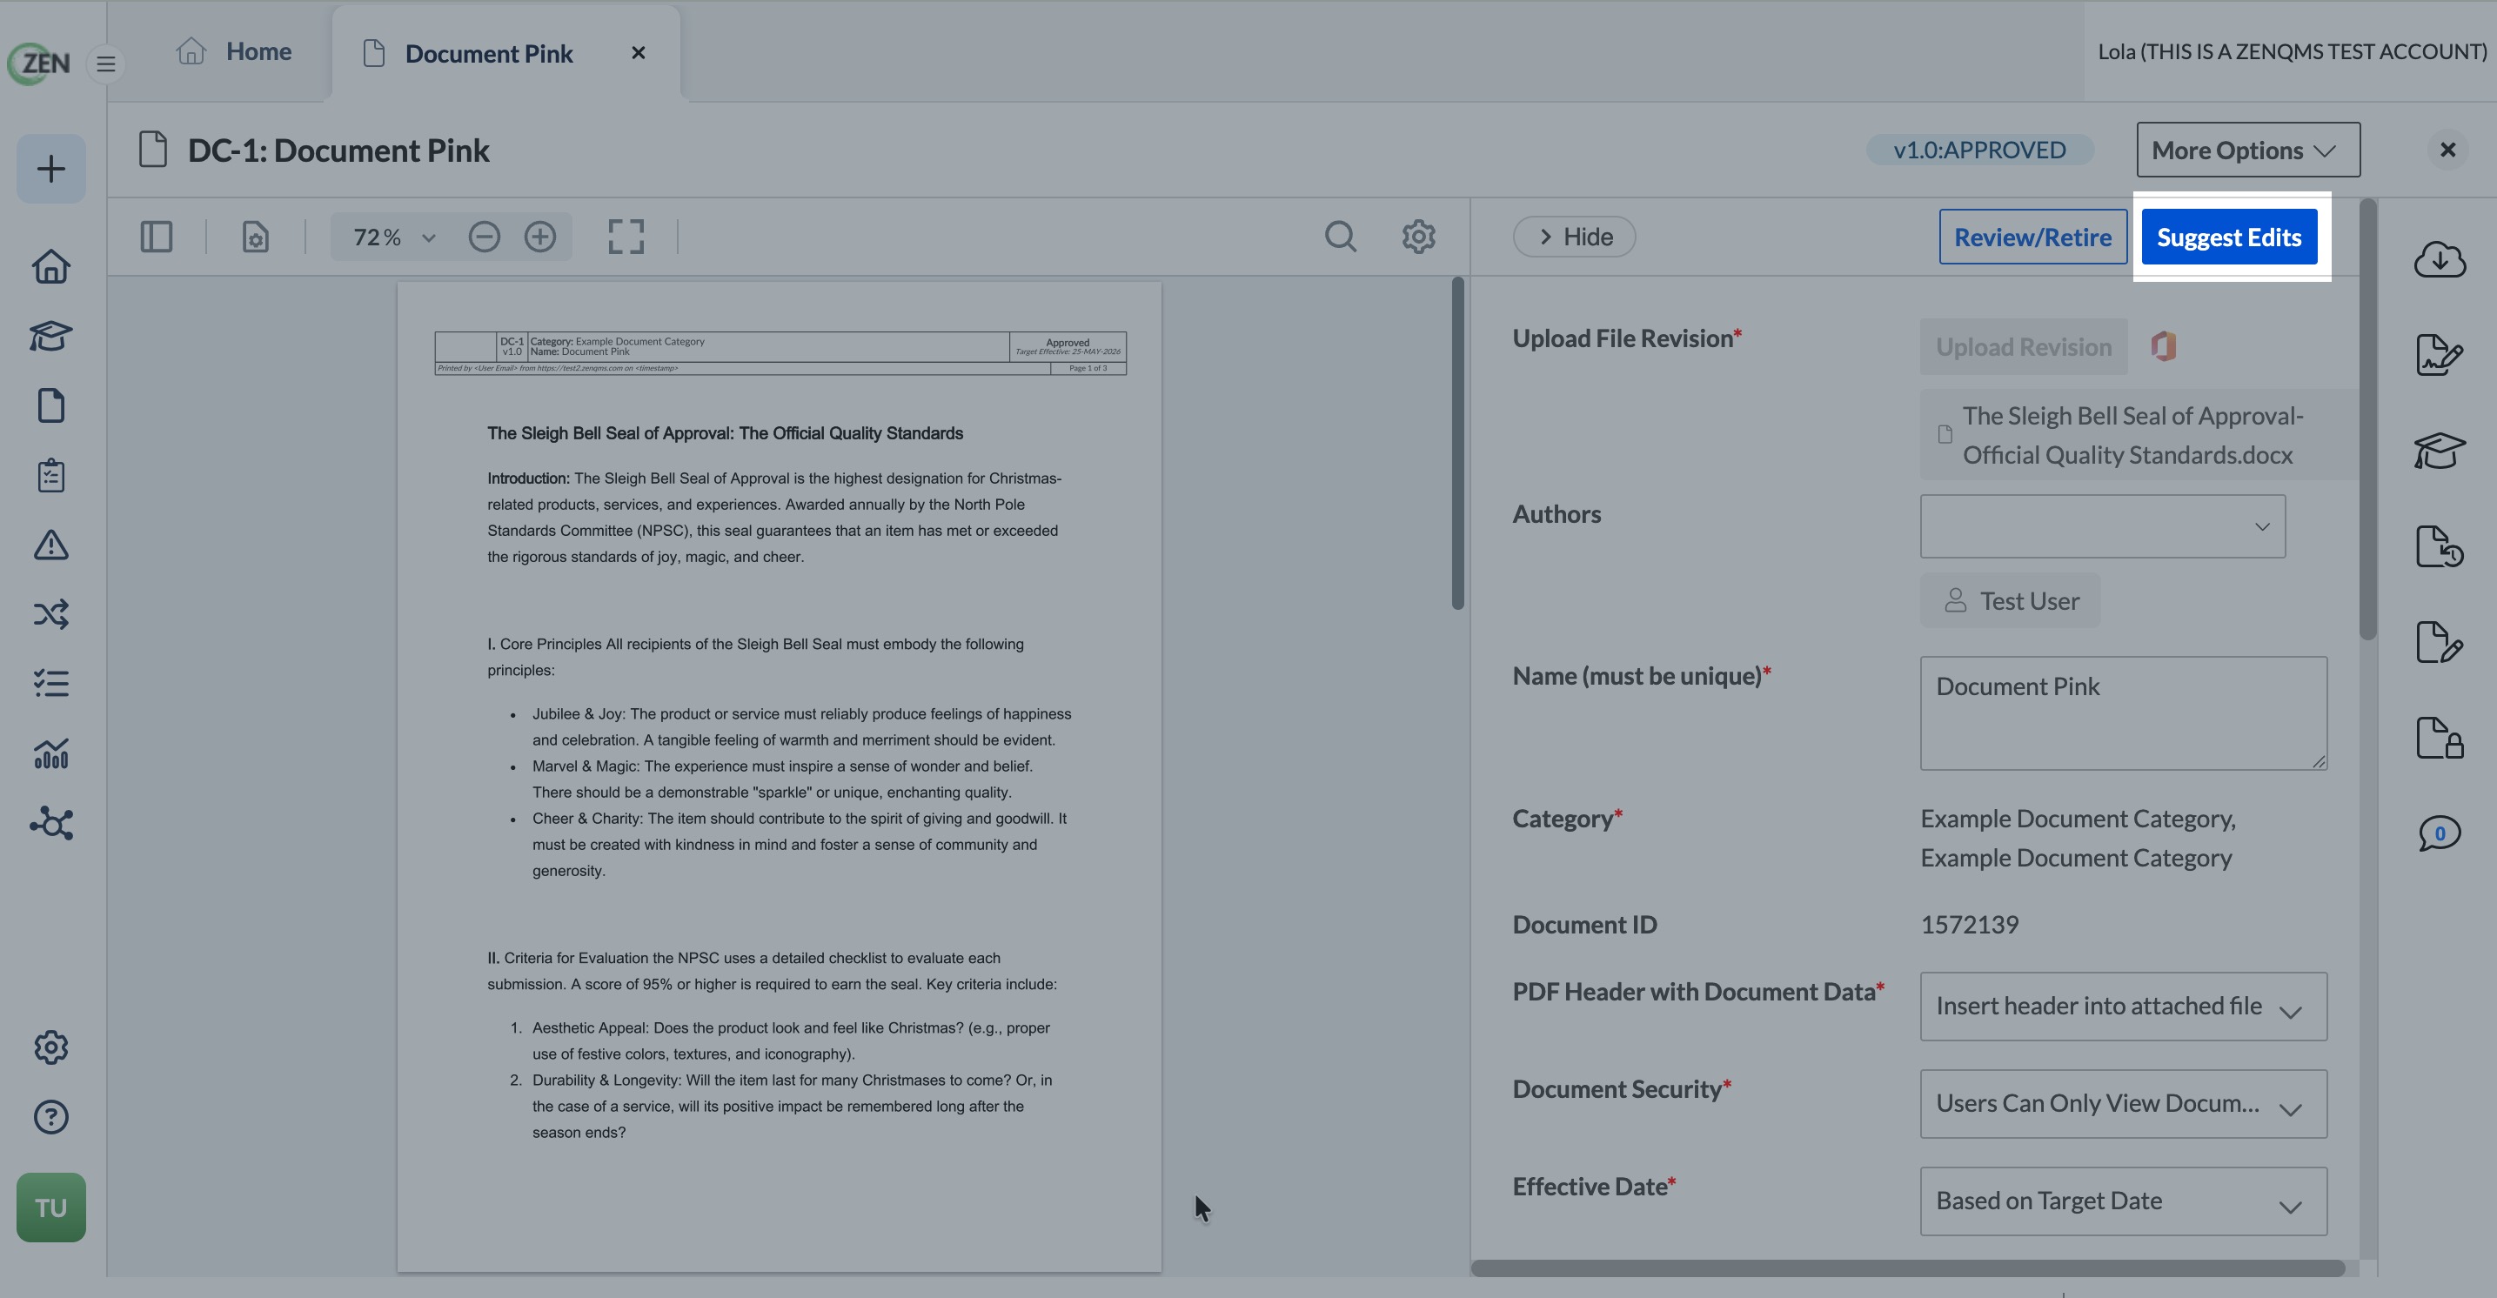Click the Office icon beside Upload Revision
Image resolution: width=2497 pixels, height=1298 pixels.
[2164, 346]
